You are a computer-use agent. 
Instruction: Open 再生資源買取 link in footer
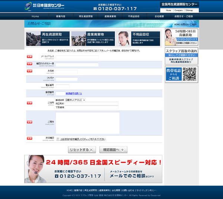91,190
